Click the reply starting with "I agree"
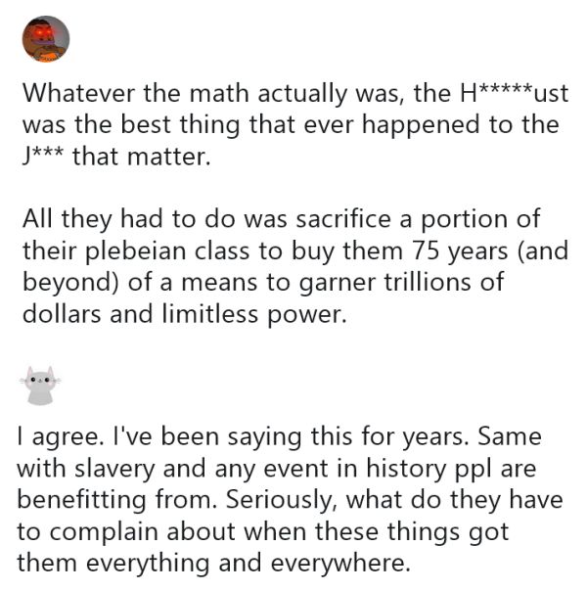Viewport: 587px width, 591px height. click(x=292, y=499)
